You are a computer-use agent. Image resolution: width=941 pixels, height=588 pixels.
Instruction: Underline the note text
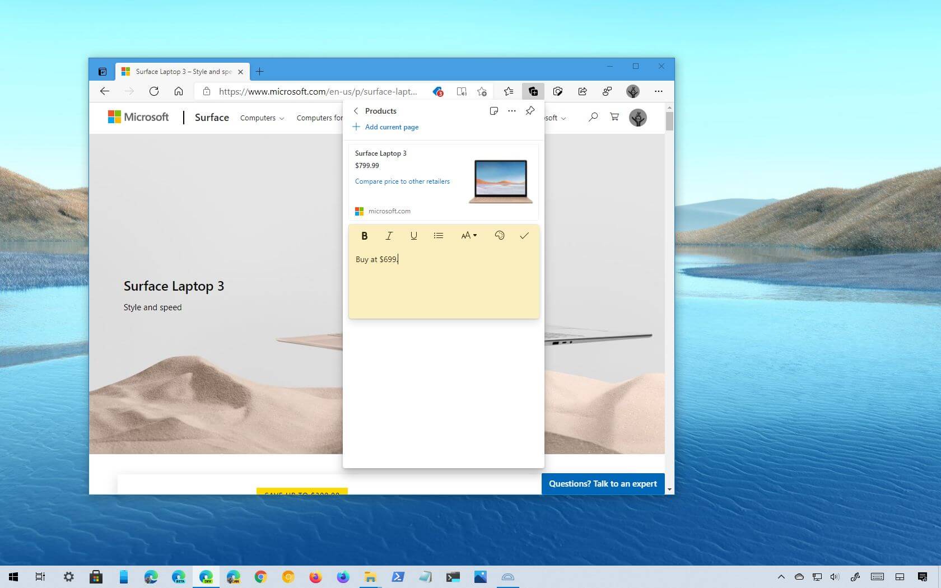click(413, 236)
